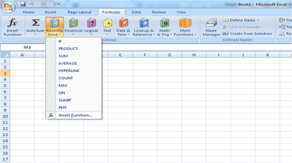Switch to the Review ribbon tab
The width and height of the screenshot is (292, 163).
[159, 12]
